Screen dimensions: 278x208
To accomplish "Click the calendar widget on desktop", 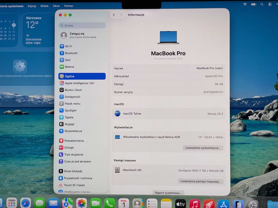I will point(9,30).
